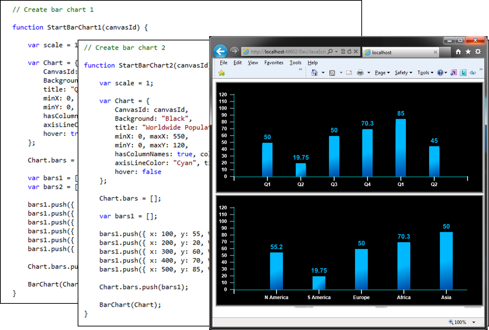This screenshot has height=330, width=489.
Task: Click the "Q3" axis label in the top chart
Action: click(x=334, y=184)
